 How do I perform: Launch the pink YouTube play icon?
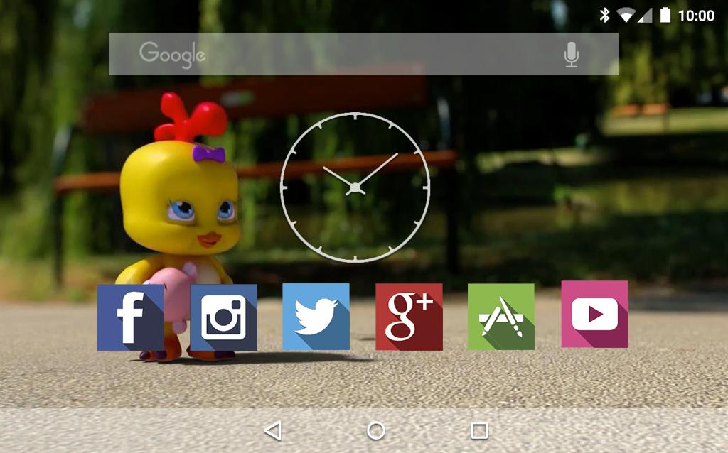click(595, 314)
